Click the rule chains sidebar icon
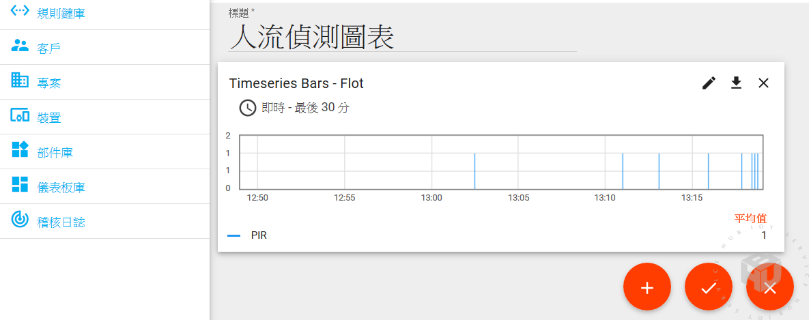The width and height of the screenshot is (809, 320). coord(20,12)
